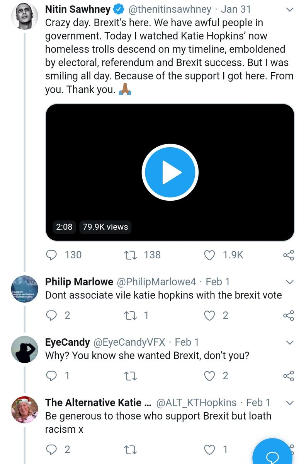Retweet The Alternative Katie reply
The width and height of the screenshot is (306, 464).
[129, 450]
